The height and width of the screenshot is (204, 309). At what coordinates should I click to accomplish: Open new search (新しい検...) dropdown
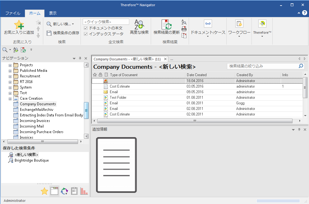[x=73, y=24]
